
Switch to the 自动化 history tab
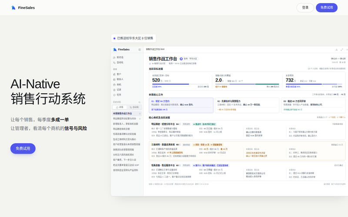[x=134, y=107]
